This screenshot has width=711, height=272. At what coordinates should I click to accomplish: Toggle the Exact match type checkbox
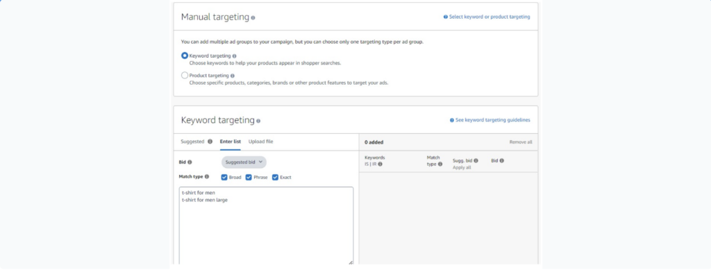pyautogui.click(x=275, y=177)
